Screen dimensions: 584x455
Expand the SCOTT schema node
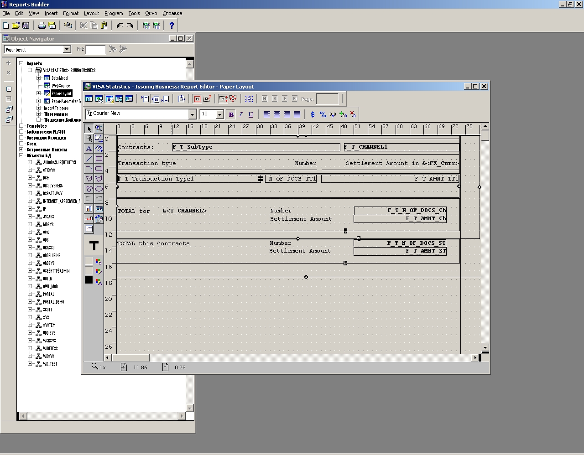pyautogui.click(x=30, y=309)
